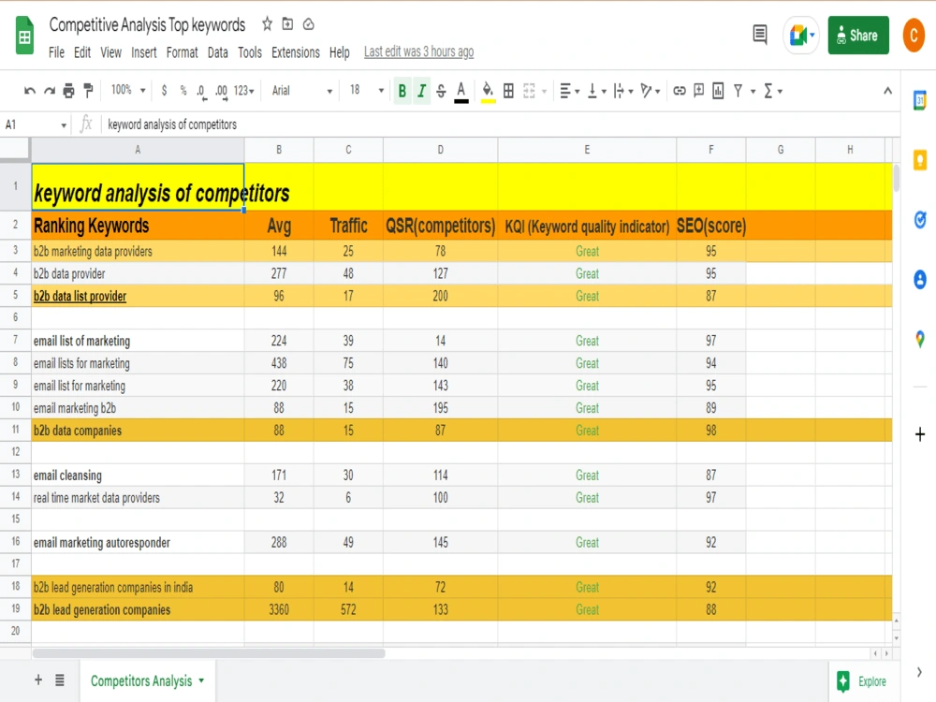Open the Tools menu
The image size is (936, 702).
tap(250, 52)
